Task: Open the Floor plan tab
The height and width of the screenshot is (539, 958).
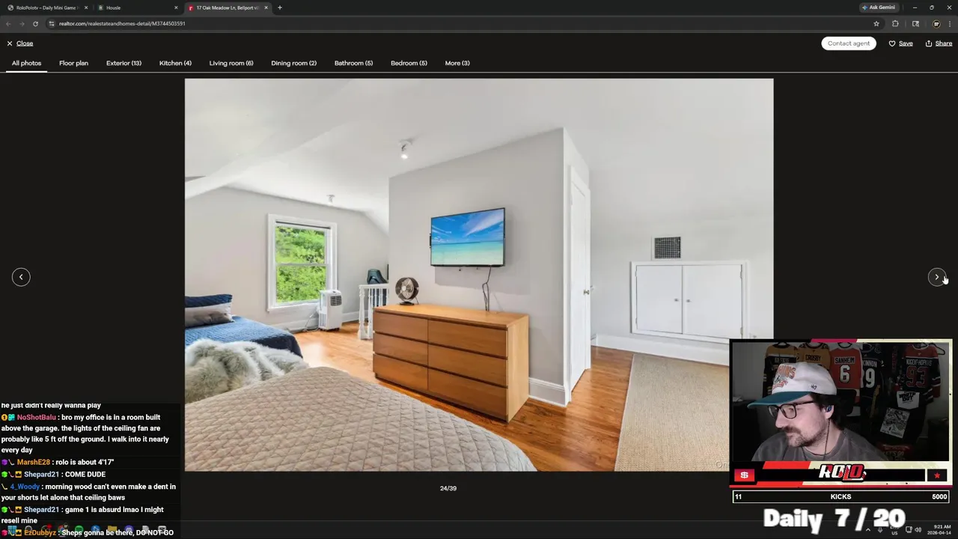Action: pyautogui.click(x=73, y=63)
